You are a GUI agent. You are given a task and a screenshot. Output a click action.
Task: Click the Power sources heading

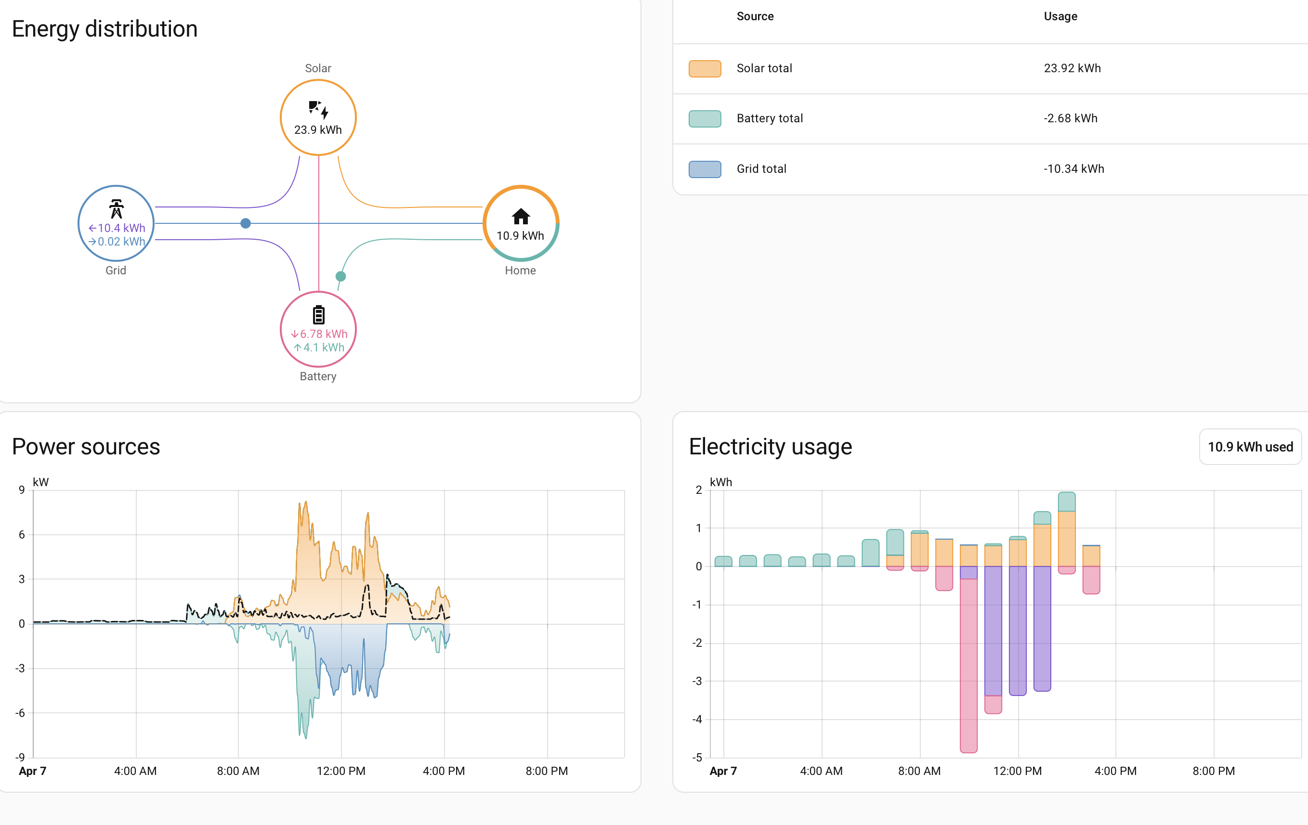point(86,447)
